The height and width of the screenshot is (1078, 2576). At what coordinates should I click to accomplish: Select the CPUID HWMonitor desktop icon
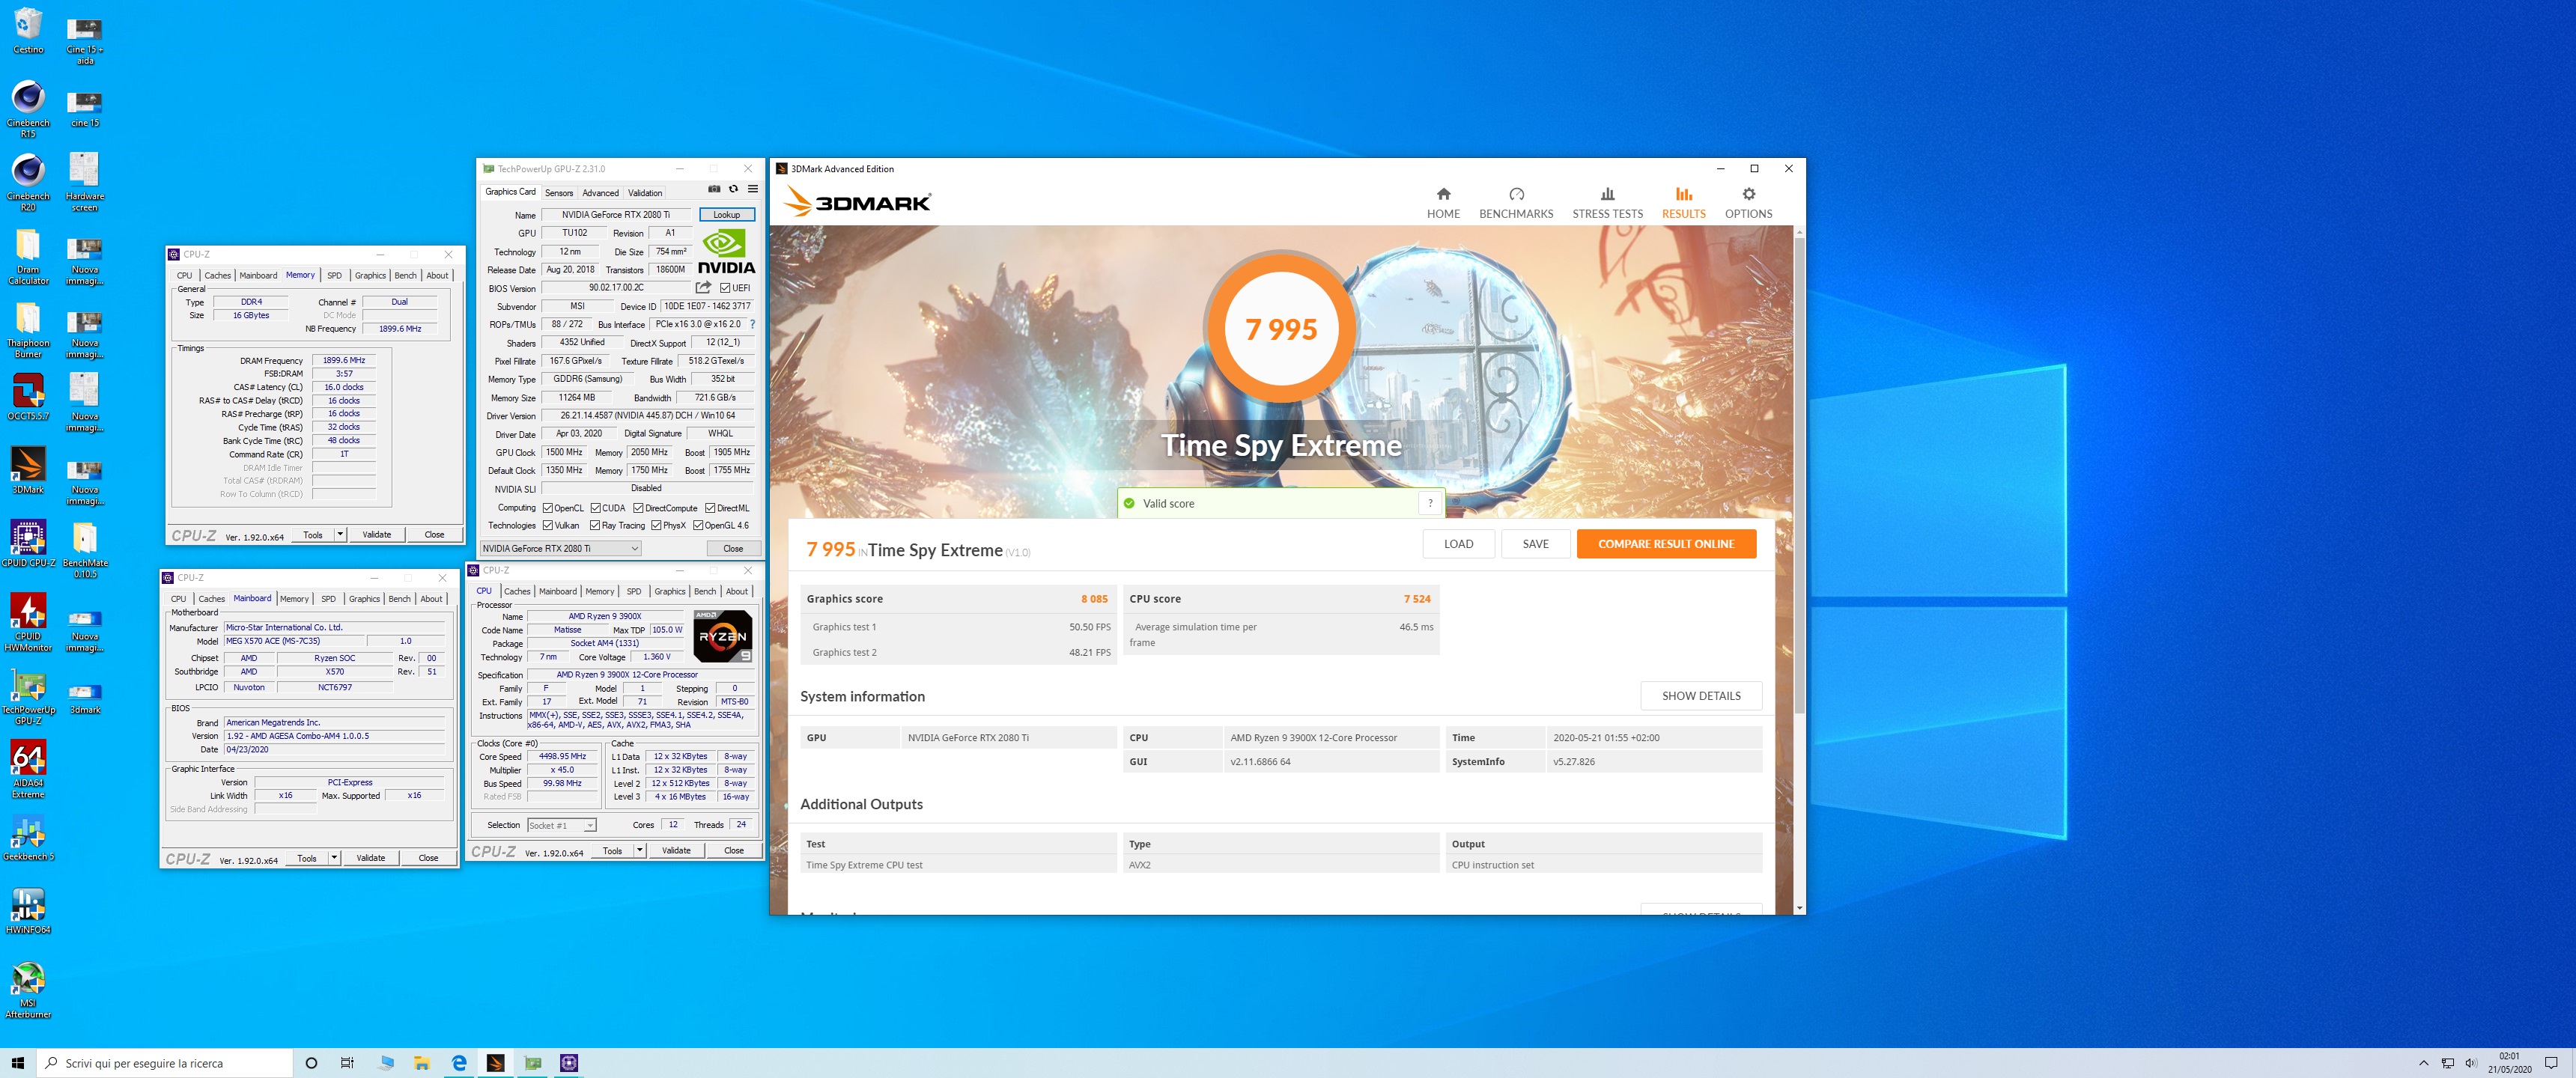click(x=28, y=622)
